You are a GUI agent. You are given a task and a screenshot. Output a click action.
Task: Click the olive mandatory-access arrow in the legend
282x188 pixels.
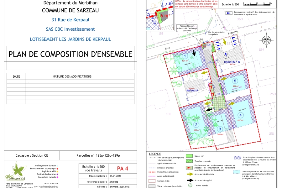tap(190, 174)
